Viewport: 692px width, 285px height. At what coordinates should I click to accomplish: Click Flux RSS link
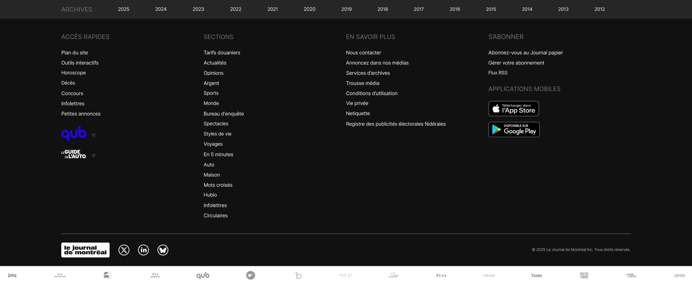[498, 73]
